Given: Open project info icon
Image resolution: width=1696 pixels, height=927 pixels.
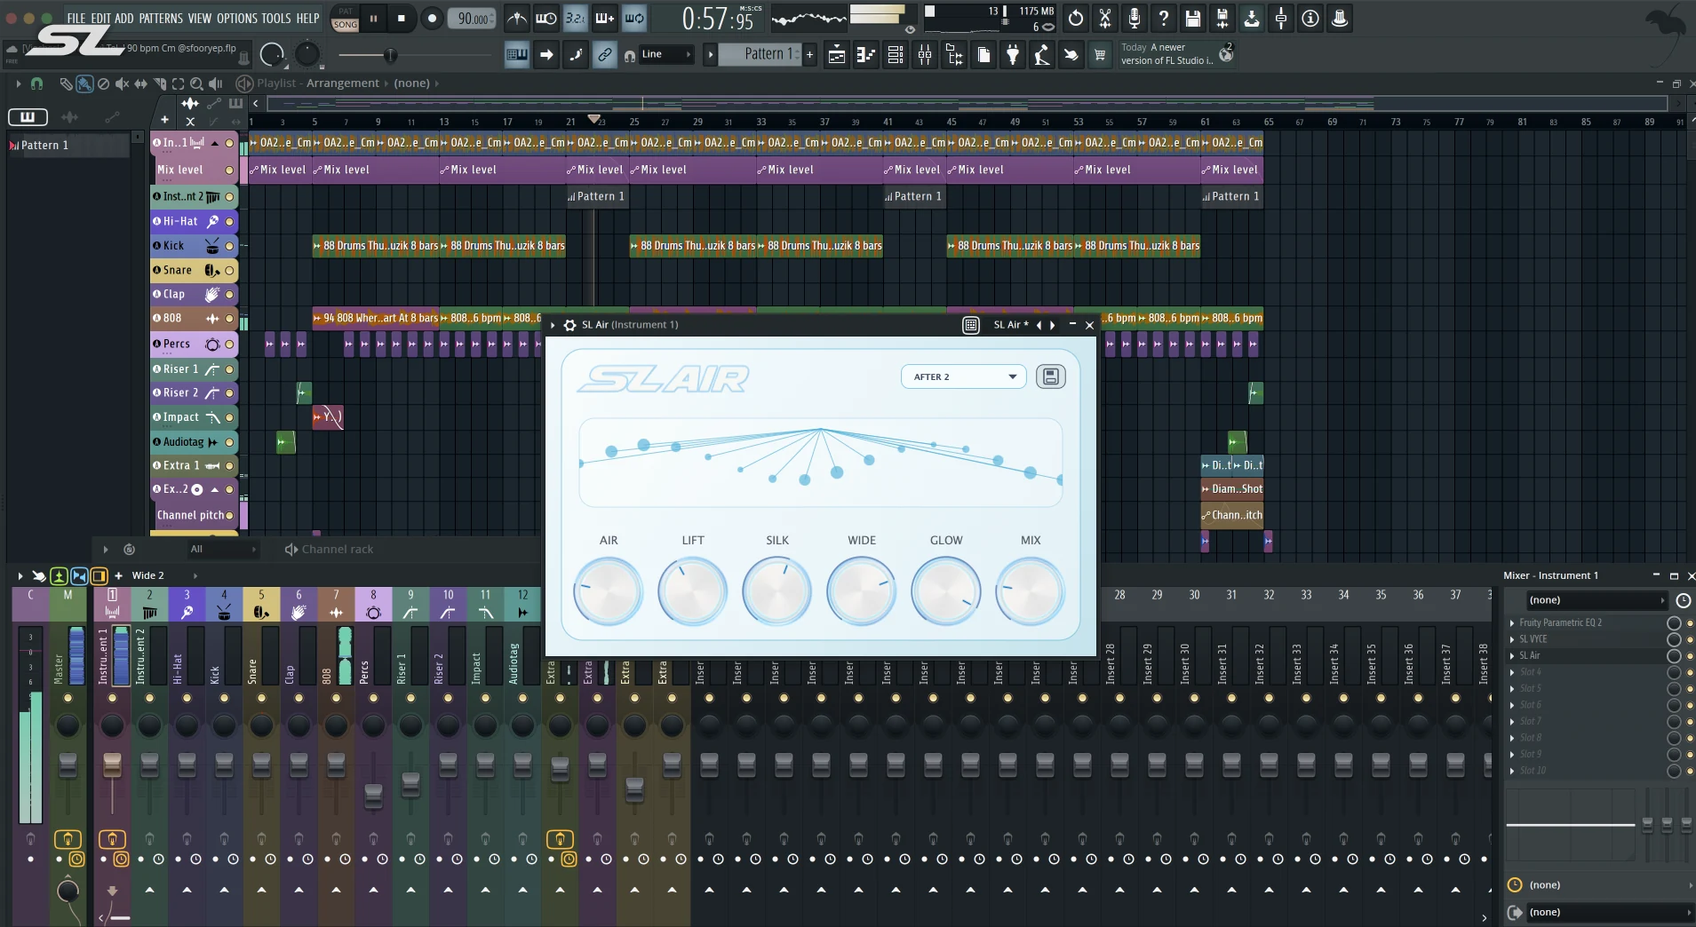Looking at the screenshot, I should (1310, 18).
